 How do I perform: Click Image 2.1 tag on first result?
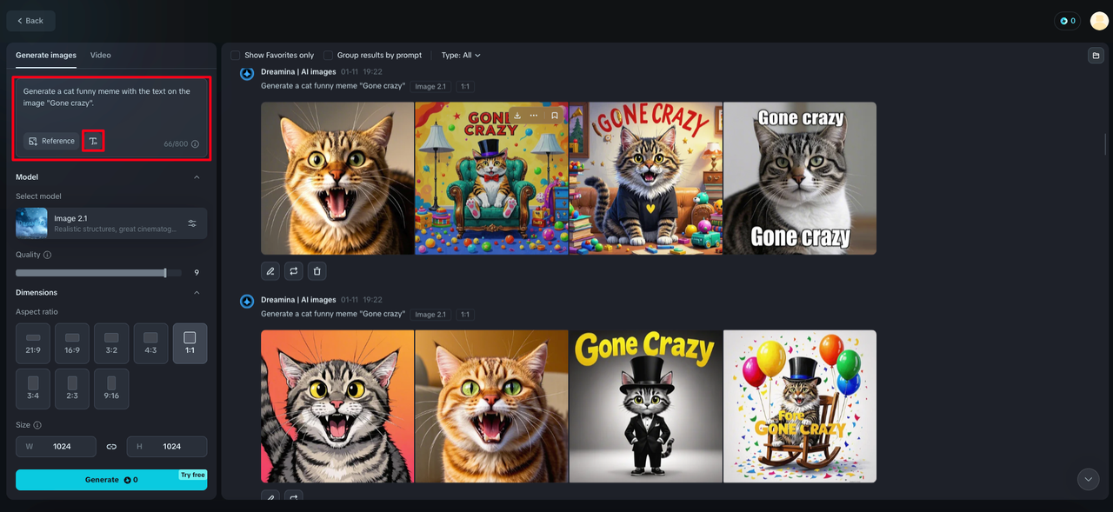(430, 87)
